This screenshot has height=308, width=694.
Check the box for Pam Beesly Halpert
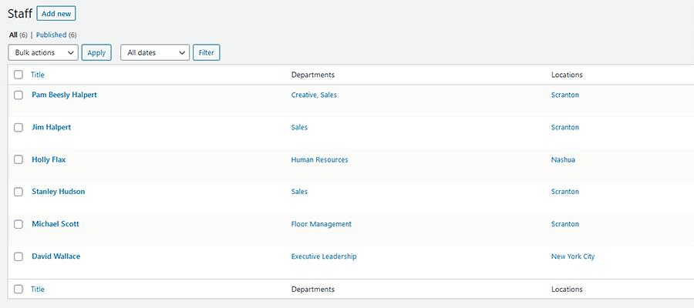click(x=19, y=95)
